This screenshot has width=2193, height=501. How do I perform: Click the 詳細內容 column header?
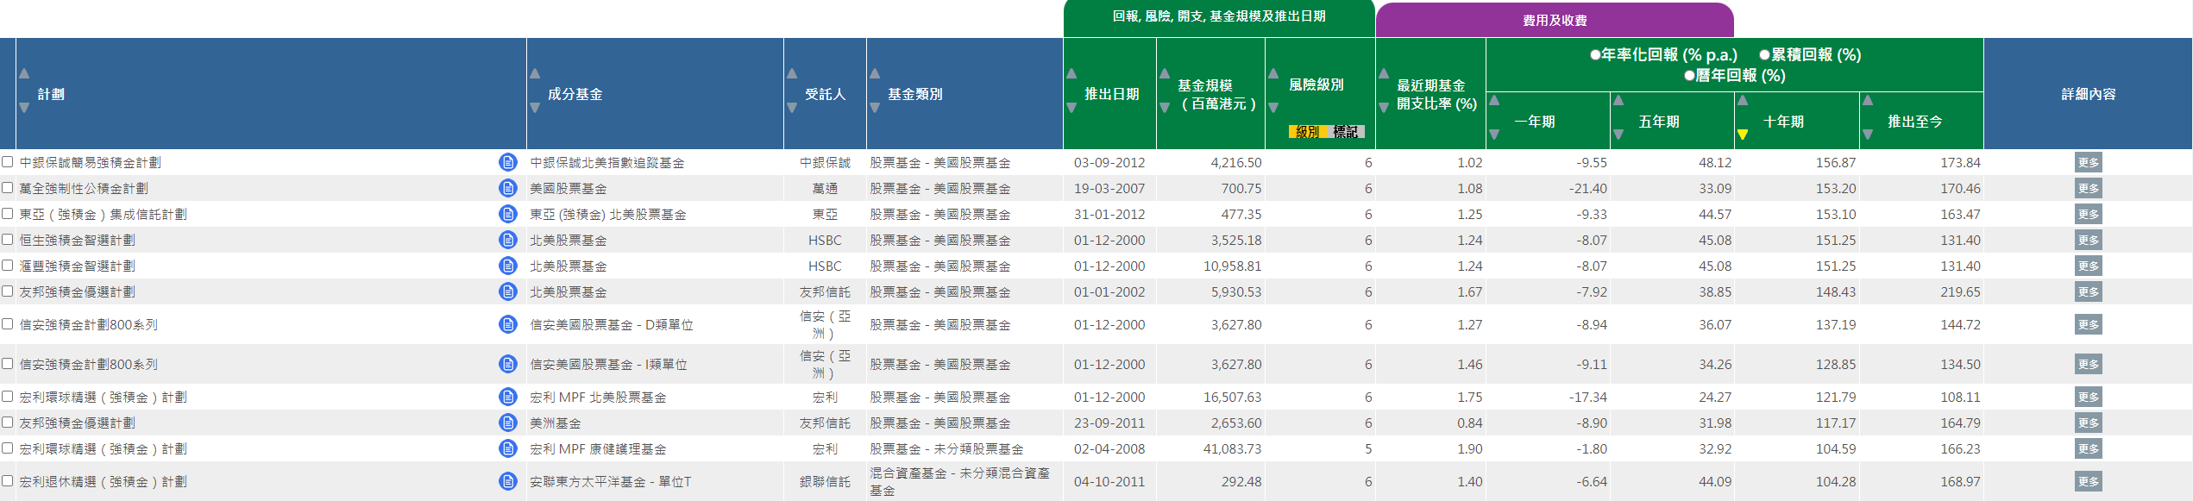[x=2089, y=94]
